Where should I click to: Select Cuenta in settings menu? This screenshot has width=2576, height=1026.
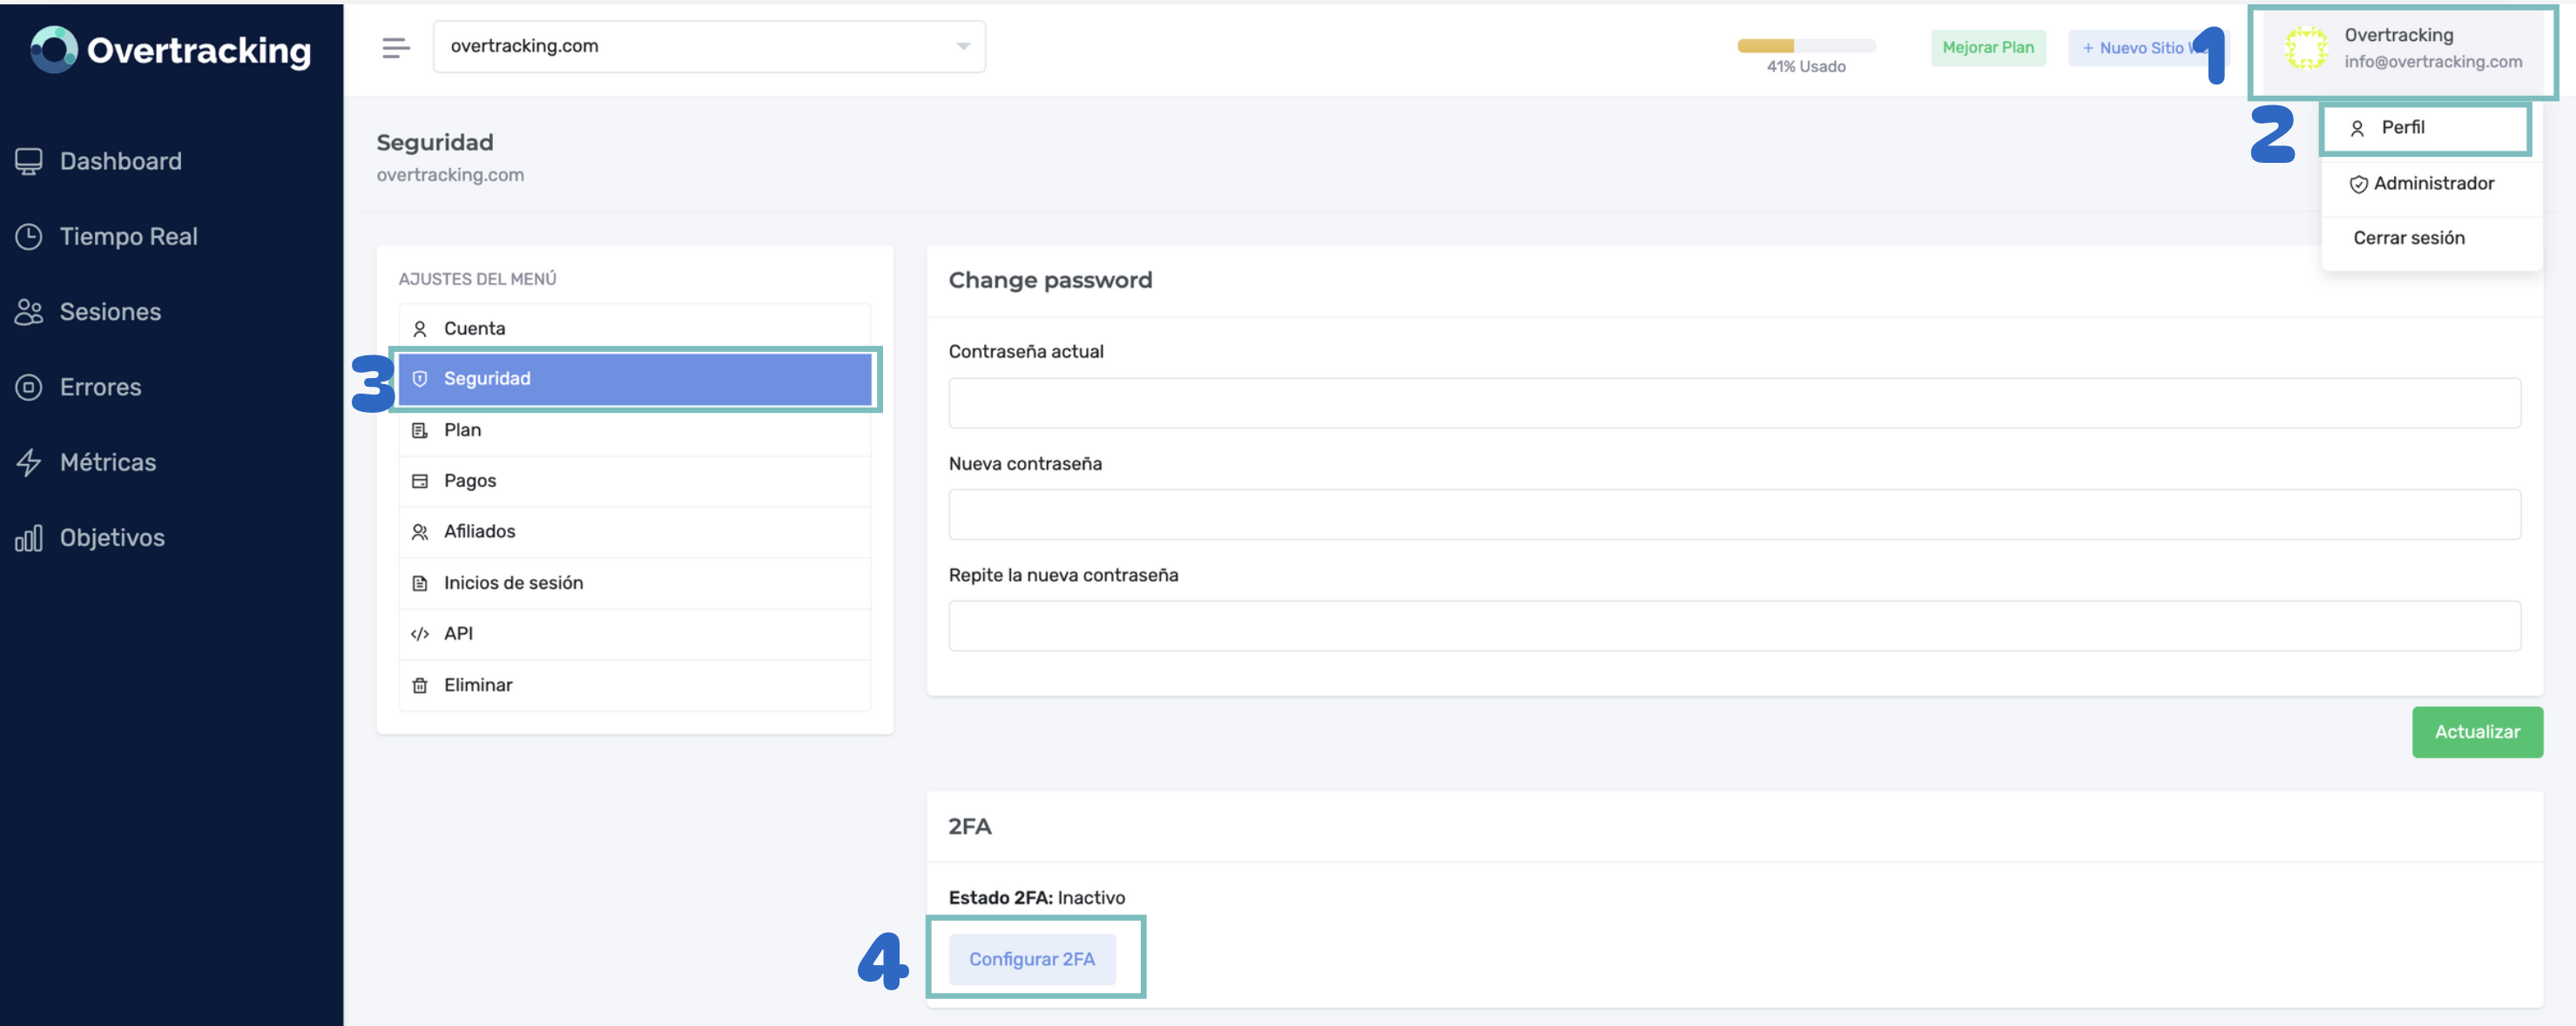click(635, 329)
